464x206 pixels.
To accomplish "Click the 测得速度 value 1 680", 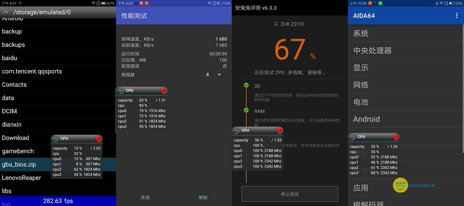I will (221, 39).
